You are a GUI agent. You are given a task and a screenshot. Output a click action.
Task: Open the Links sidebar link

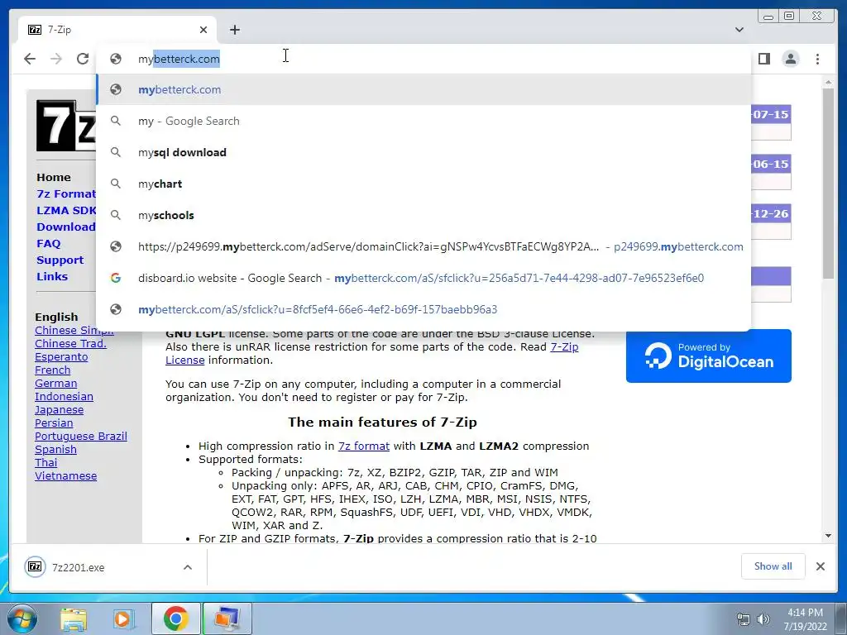pos(52,276)
